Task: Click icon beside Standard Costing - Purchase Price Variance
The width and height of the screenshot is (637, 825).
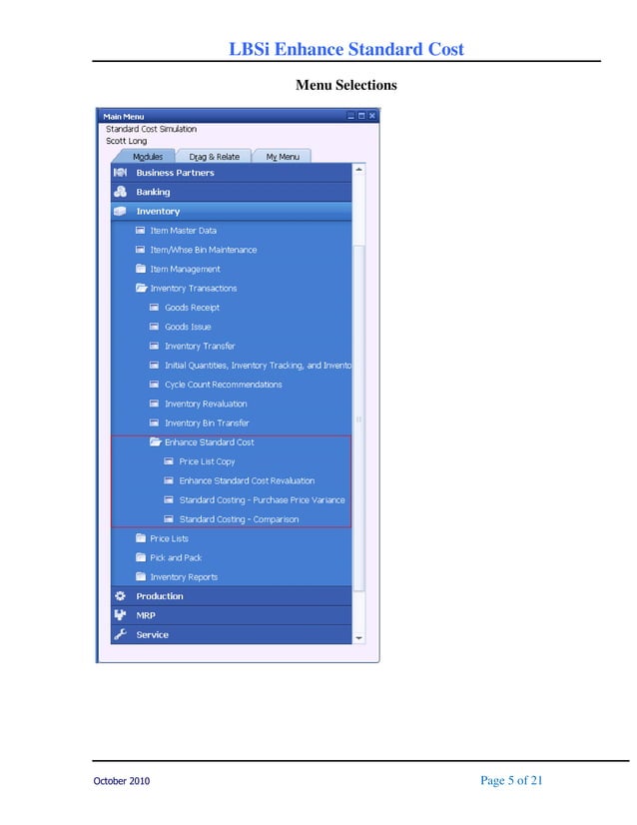Action: [169, 499]
